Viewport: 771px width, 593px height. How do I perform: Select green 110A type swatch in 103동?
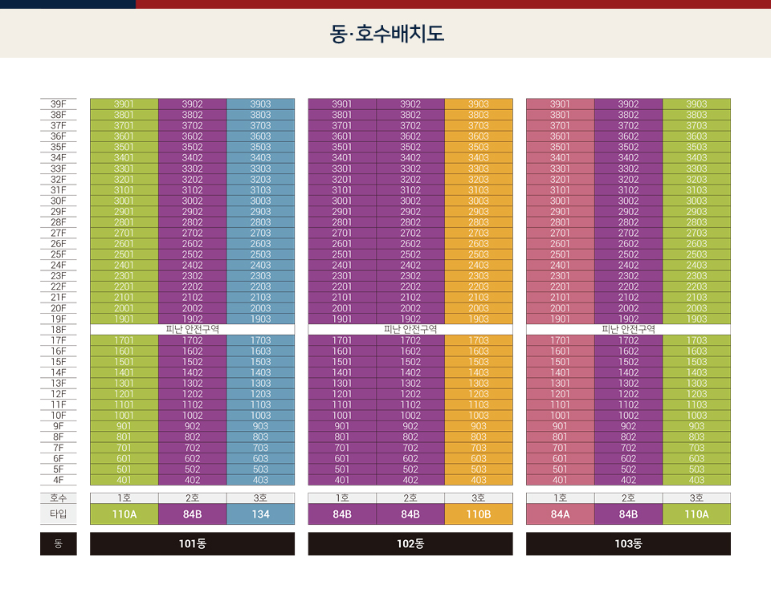pyautogui.click(x=697, y=514)
